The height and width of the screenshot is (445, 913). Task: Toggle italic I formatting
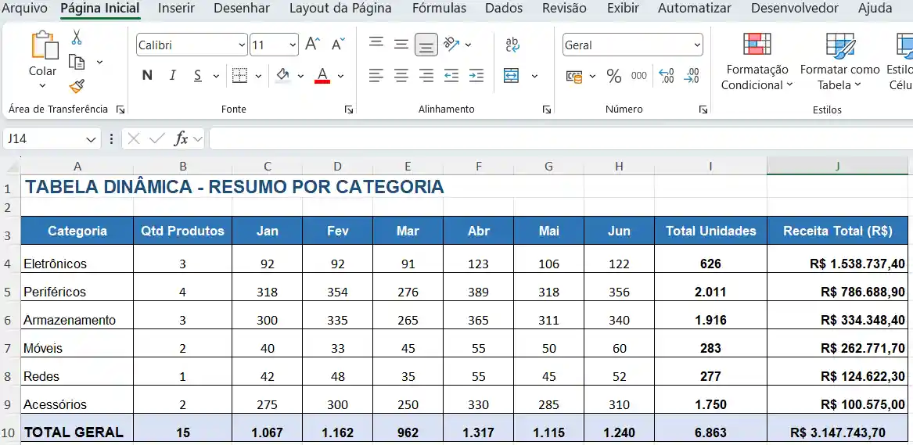point(172,76)
